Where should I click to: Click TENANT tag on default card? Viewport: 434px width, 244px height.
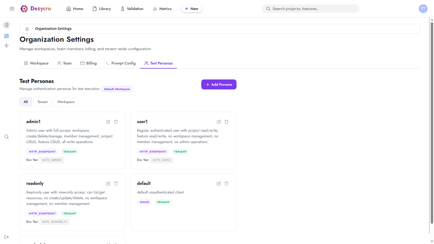coord(163,202)
